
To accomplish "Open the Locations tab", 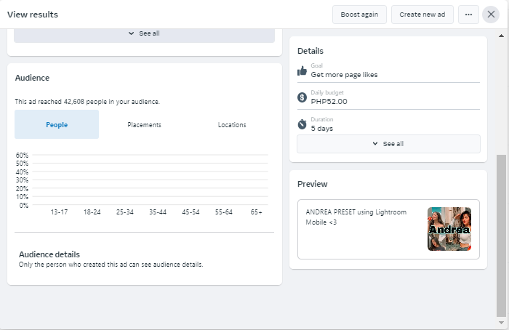I will coord(232,125).
